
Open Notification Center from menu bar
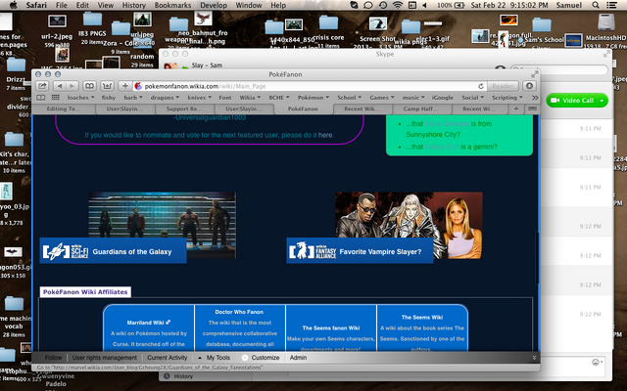coord(611,5)
